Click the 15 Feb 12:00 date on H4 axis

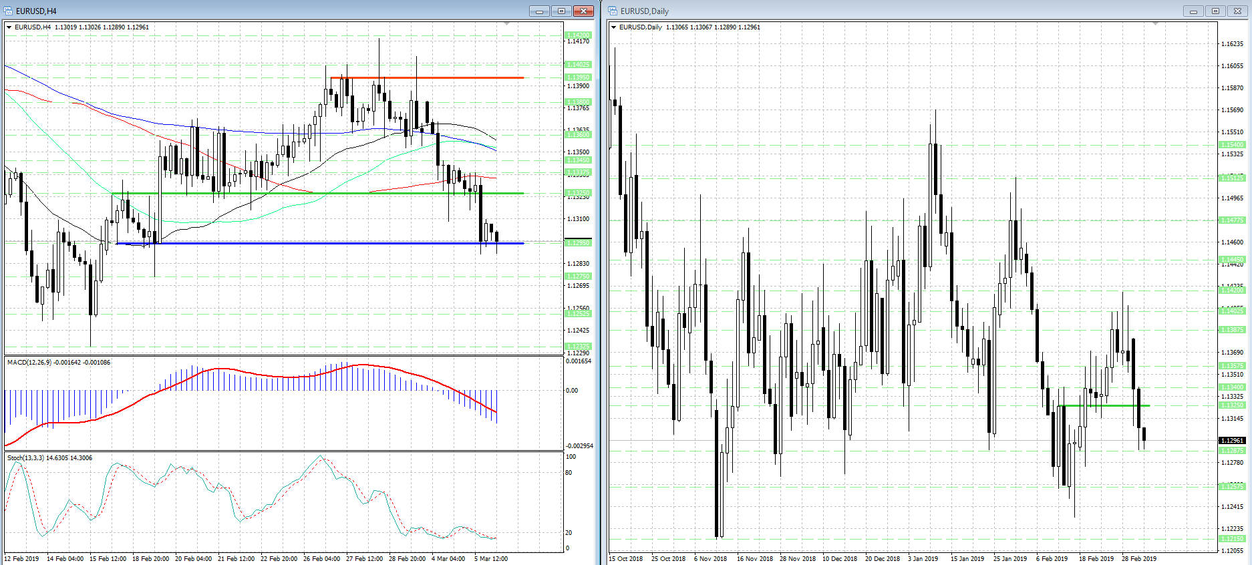108,559
